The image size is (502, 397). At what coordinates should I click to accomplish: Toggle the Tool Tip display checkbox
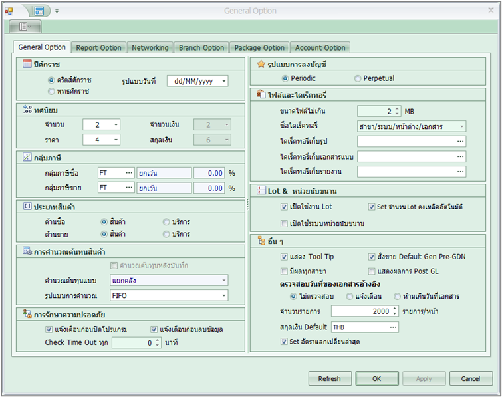[285, 257]
